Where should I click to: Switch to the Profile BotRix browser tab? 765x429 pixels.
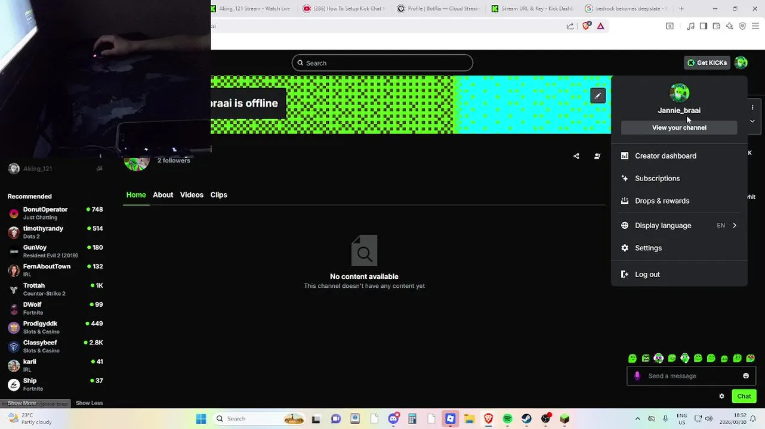439,9
